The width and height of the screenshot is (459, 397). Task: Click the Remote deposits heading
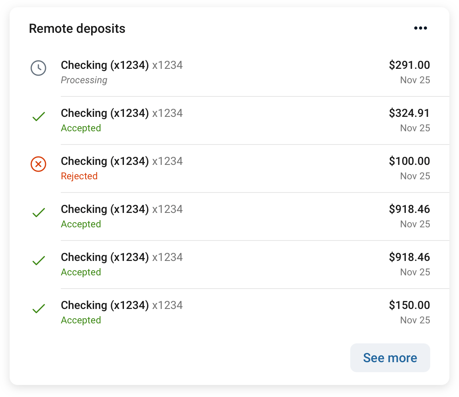[x=77, y=29]
